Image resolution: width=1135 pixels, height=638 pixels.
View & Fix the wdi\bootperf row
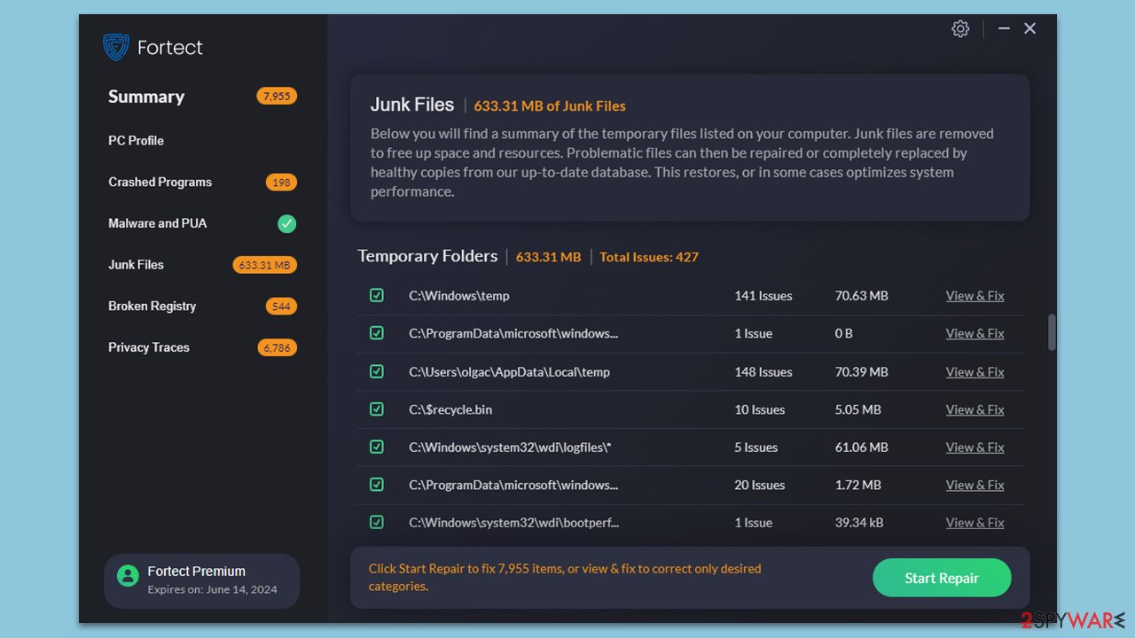(x=975, y=523)
